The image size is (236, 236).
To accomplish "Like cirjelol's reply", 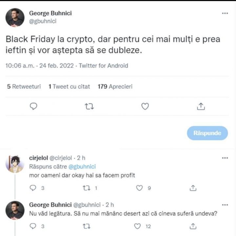I will click(x=140, y=188).
